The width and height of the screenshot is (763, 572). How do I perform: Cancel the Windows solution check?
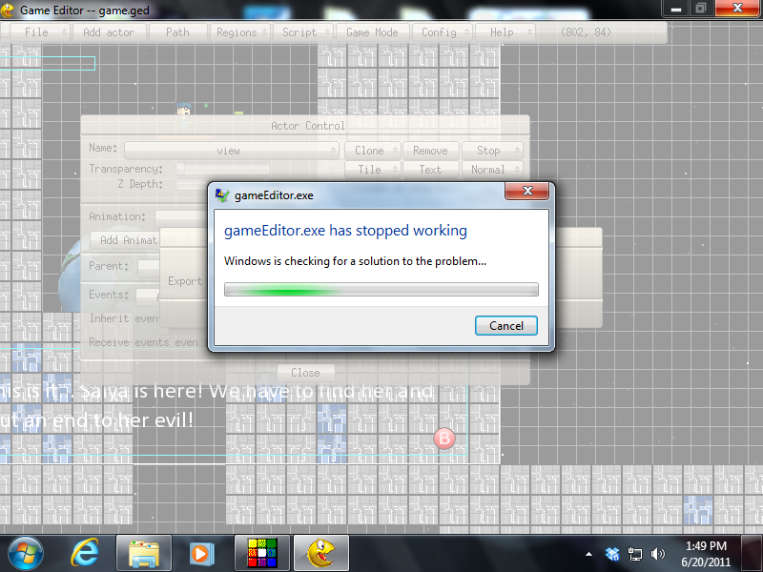tap(506, 325)
